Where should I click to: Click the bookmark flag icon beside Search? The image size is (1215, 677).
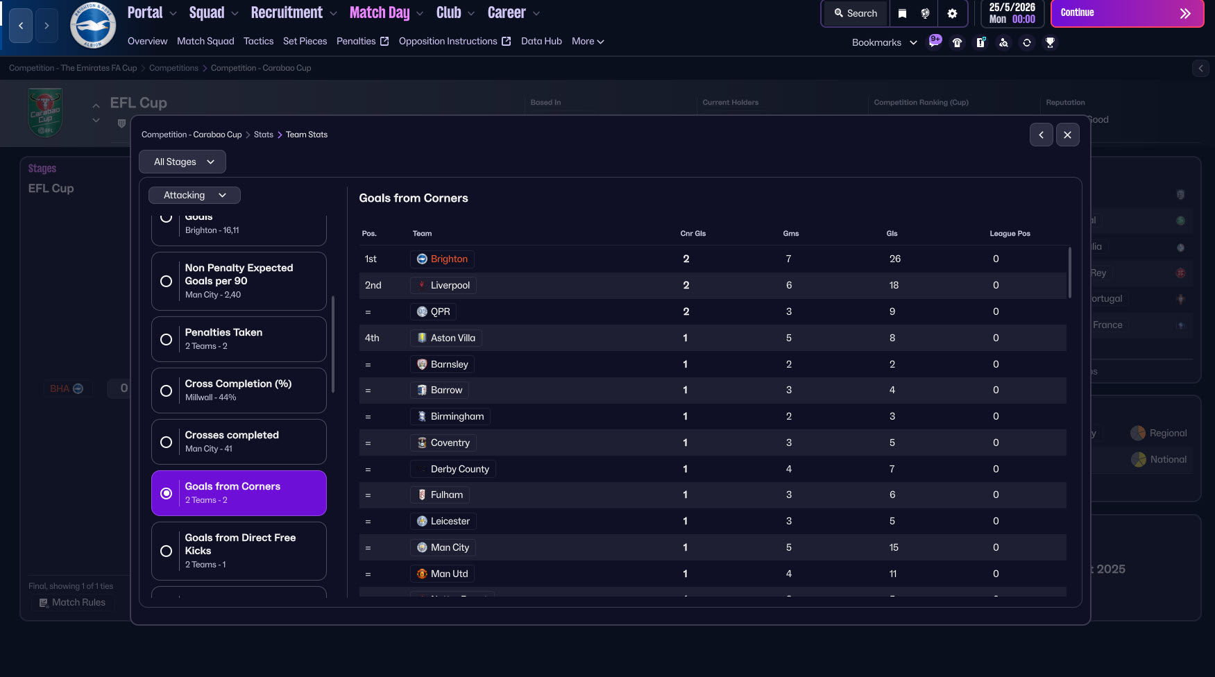tap(902, 13)
